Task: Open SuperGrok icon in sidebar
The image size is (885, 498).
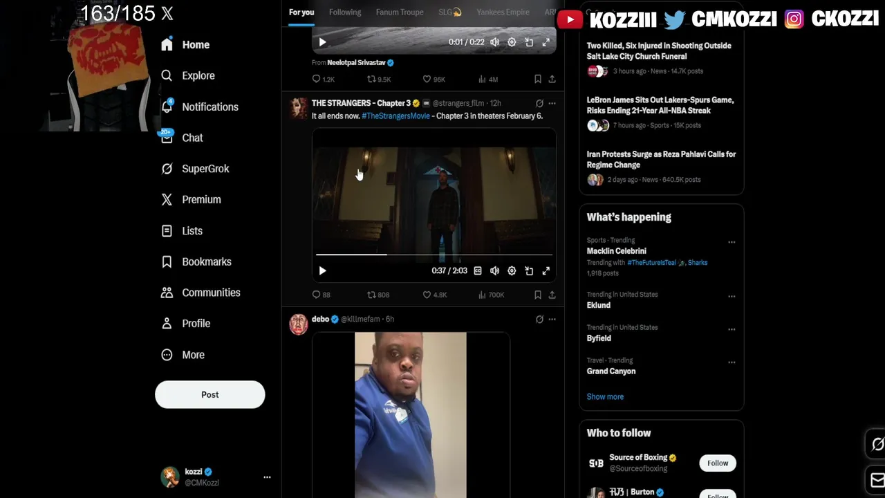Action: [x=167, y=169]
